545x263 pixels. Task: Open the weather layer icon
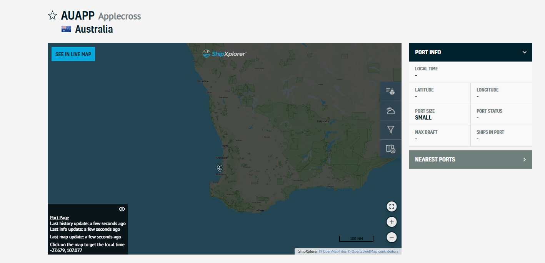[391, 111]
